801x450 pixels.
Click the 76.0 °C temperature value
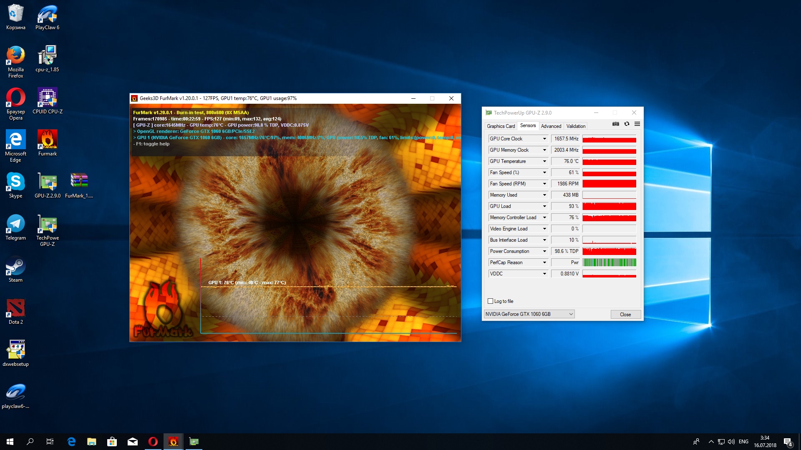[x=566, y=161]
